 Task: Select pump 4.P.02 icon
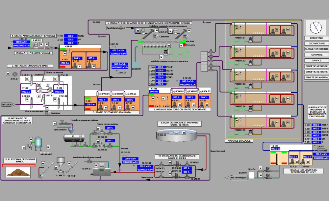[x=89, y=65]
